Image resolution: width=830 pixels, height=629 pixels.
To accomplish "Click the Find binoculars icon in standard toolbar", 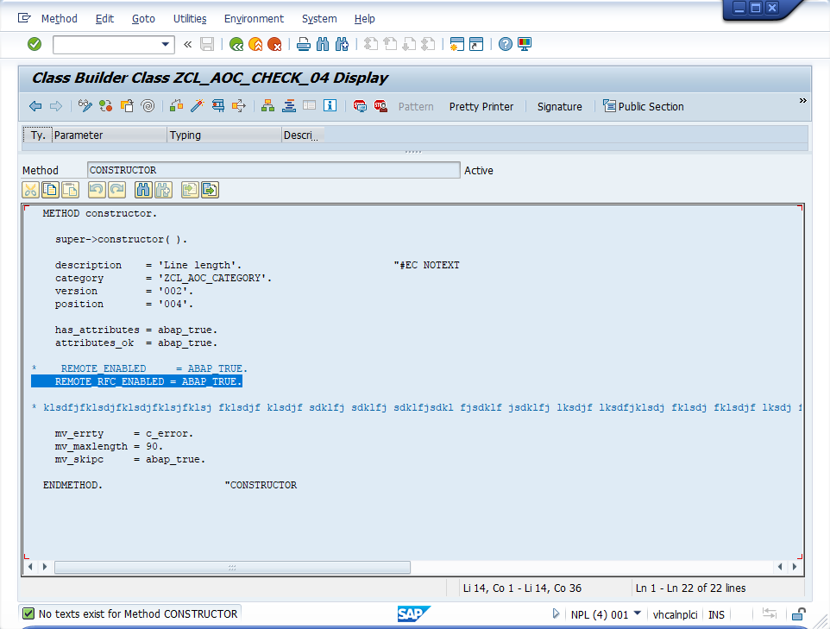I will coord(323,45).
